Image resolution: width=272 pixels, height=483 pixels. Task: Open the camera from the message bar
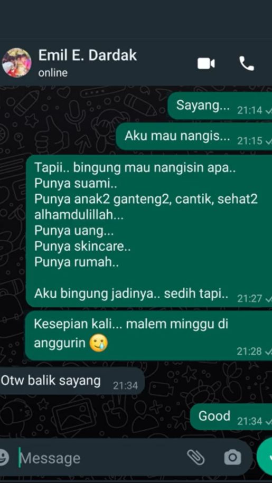click(232, 457)
